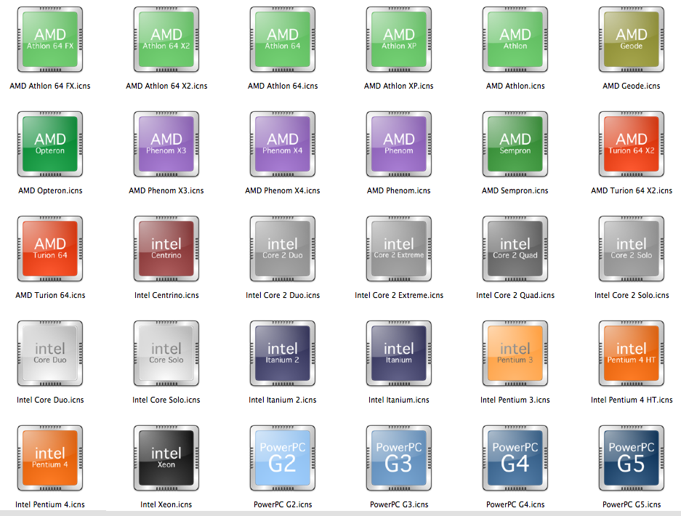Select the 'Intel Xeon.icns' filename
Viewport: 681px width, 516px height.
pos(166,504)
